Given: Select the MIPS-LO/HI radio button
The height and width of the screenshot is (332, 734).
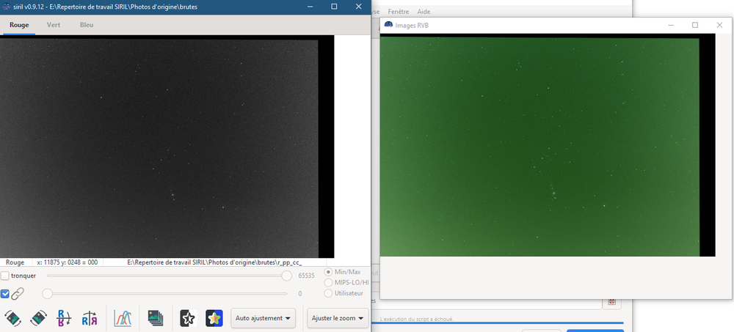Looking at the screenshot, I should (x=329, y=282).
